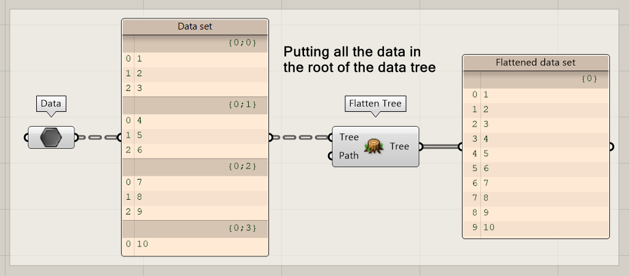Click the input grip of the Data set panel
The width and height of the screenshot is (629, 276).
pos(120,137)
